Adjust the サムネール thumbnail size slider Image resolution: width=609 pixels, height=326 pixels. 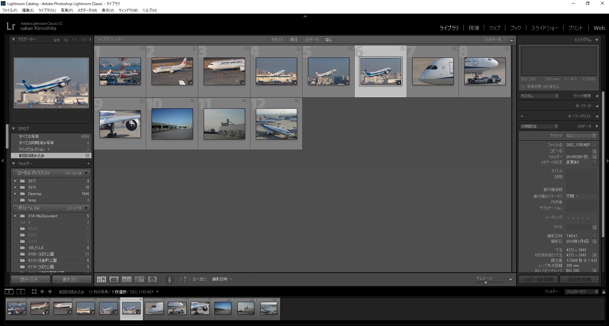pyautogui.click(x=485, y=282)
